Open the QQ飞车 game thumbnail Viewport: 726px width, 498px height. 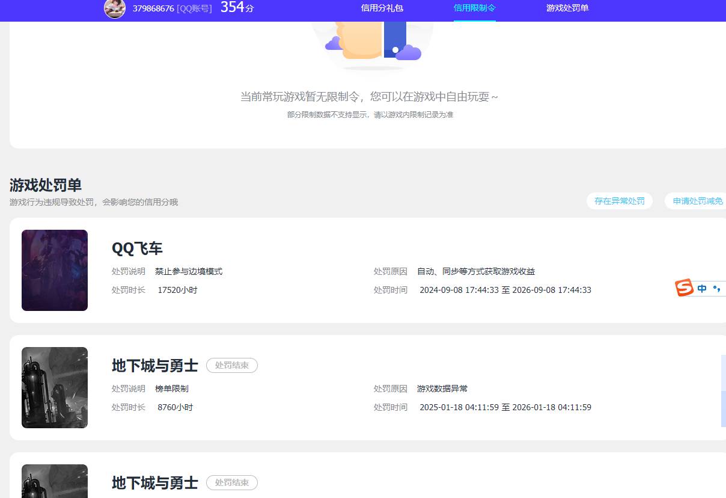[x=55, y=270]
